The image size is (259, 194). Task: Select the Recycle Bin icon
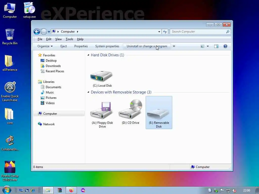(10, 37)
